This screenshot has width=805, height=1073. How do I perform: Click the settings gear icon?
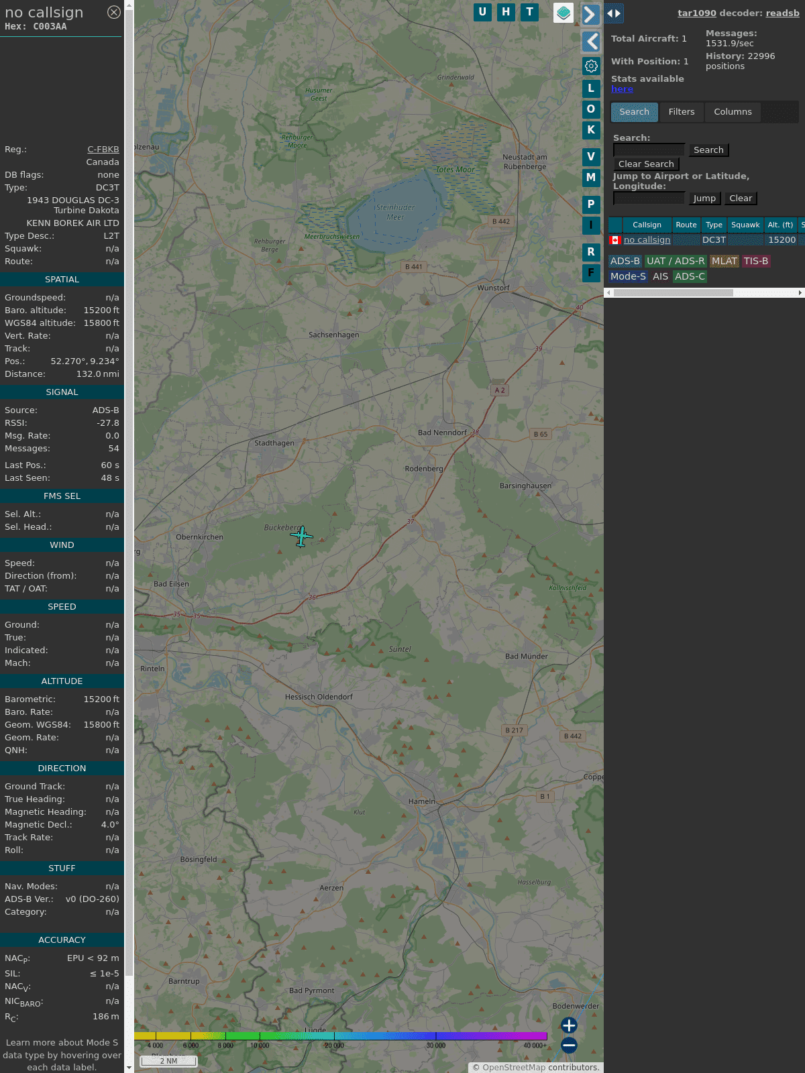[591, 66]
